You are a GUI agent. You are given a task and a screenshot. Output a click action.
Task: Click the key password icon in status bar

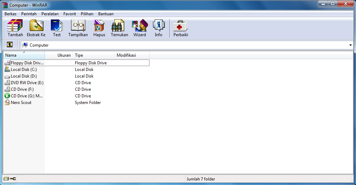(x=13, y=179)
